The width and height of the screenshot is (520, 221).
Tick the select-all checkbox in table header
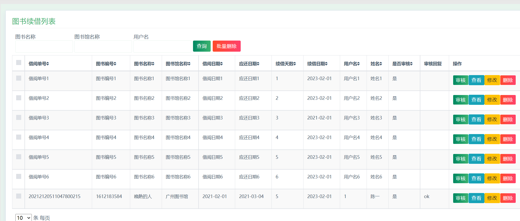(19, 62)
